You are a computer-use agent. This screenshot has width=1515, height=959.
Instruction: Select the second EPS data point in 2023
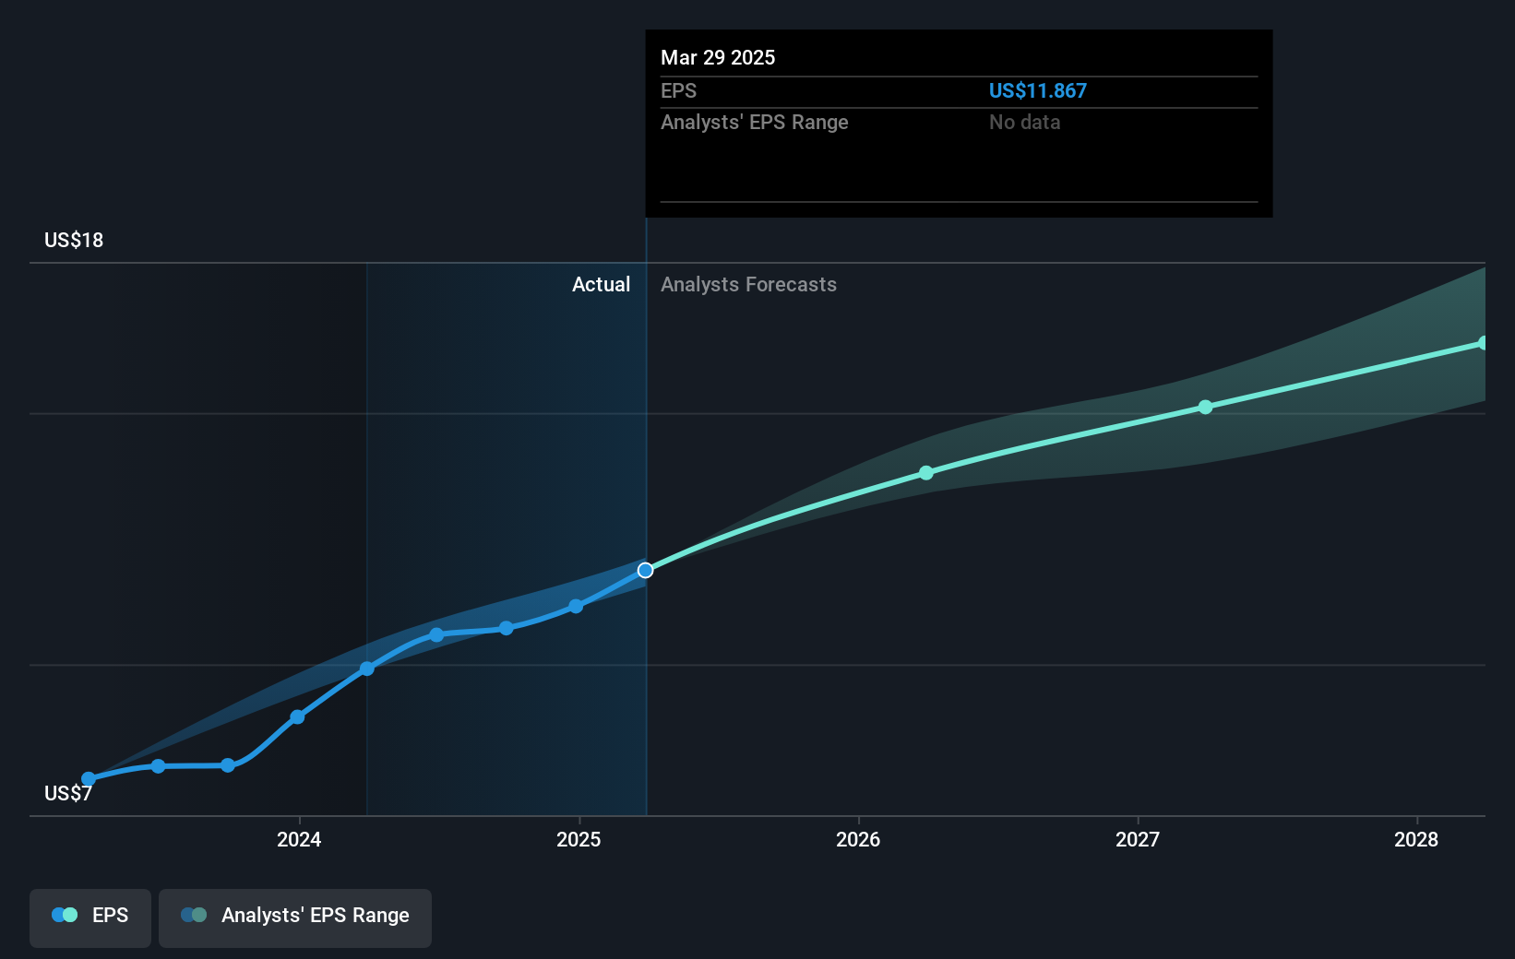pyautogui.click(x=158, y=766)
